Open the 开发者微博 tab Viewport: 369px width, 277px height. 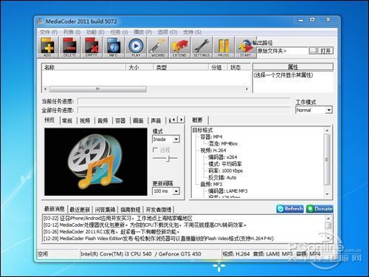coord(159,210)
